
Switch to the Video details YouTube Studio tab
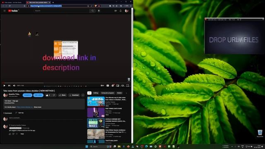[13, 2]
